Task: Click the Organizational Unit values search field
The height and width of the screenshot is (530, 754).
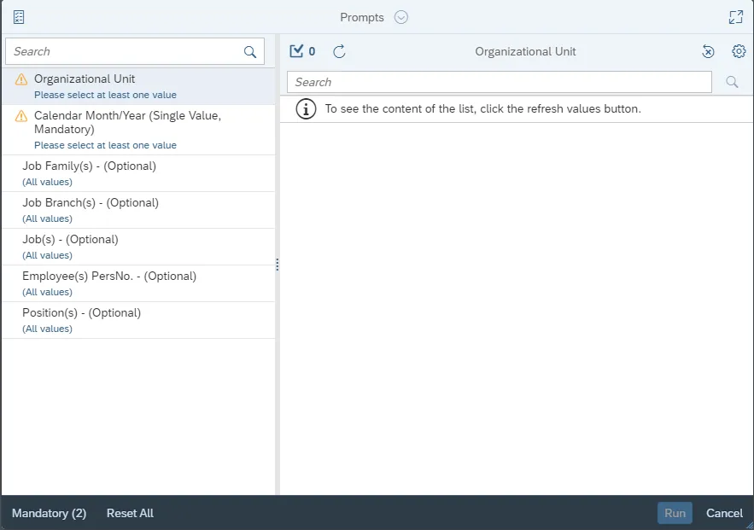Action: point(499,82)
